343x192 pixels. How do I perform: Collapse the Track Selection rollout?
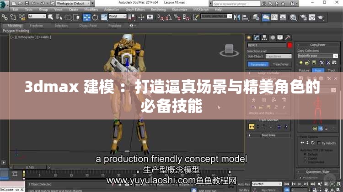click(x=268, y=120)
